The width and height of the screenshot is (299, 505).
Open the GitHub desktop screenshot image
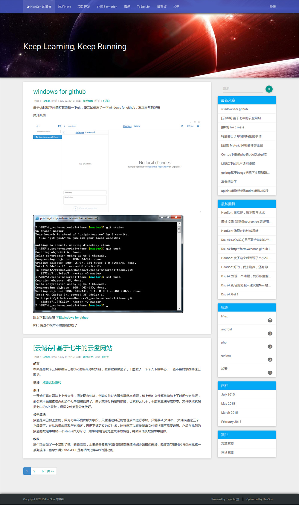click(117, 166)
